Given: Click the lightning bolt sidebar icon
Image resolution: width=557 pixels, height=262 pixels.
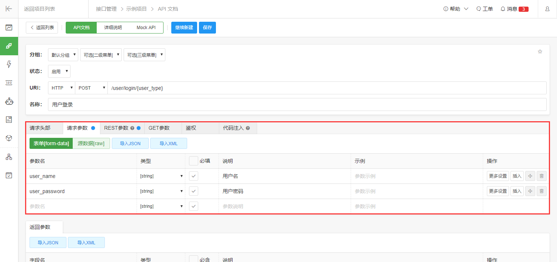Looking at the screenshot, I should coord(9,64).
